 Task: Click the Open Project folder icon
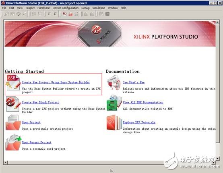13,122
